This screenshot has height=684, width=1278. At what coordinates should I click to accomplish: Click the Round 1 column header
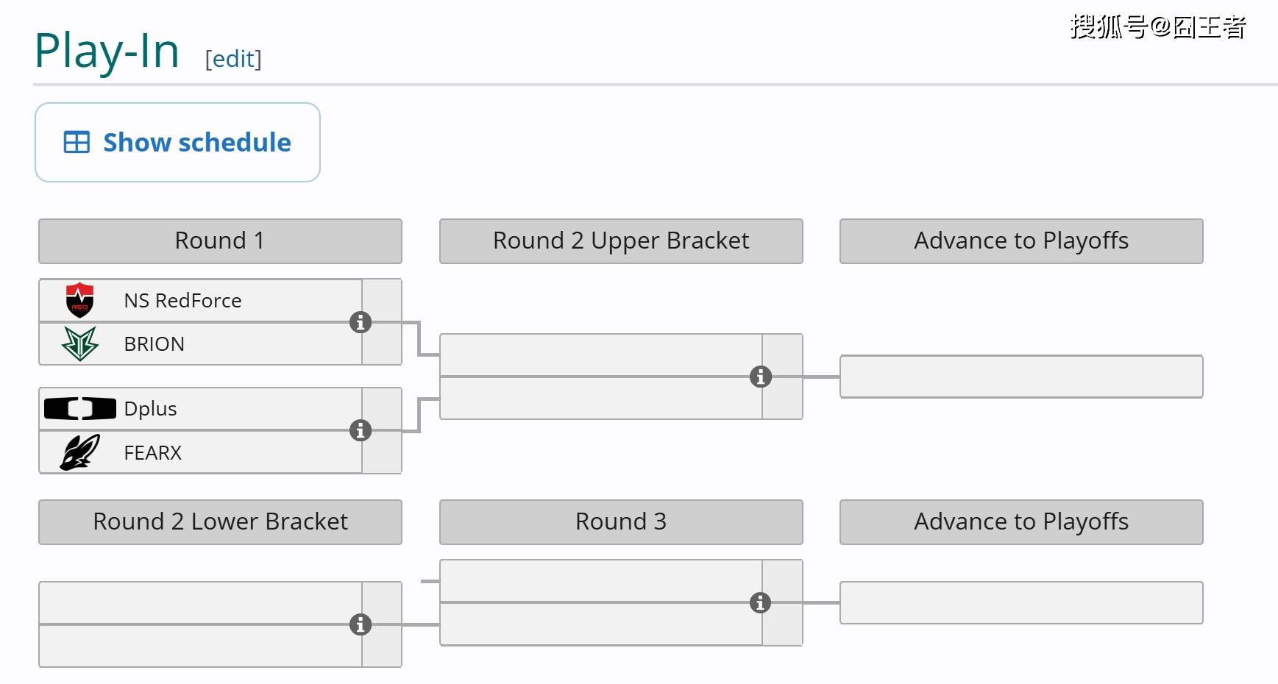pos(220,241)
